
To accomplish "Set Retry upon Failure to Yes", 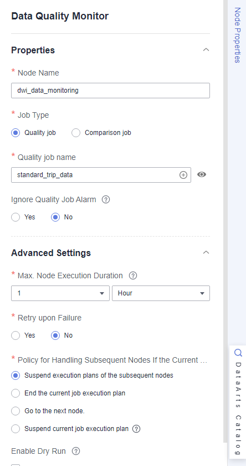I will [16, 335].
